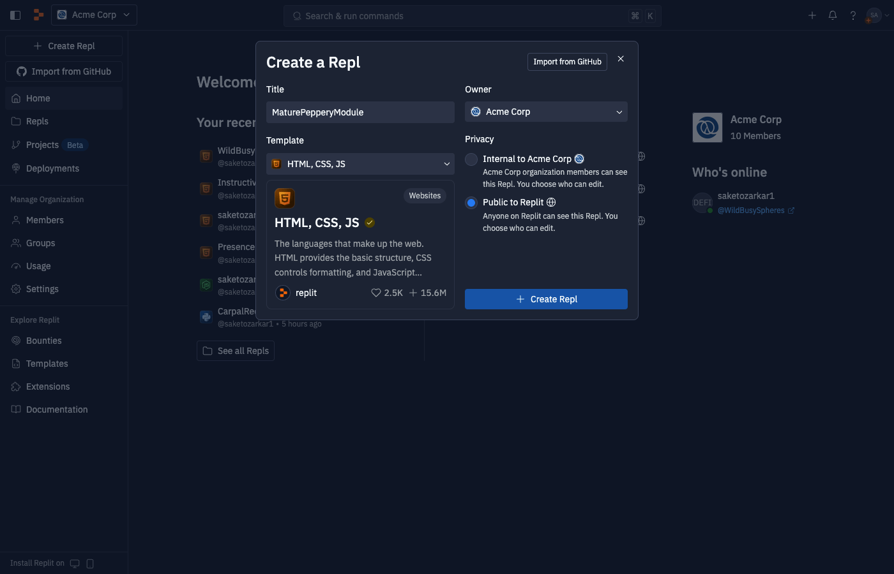Open Bounties in sidebar
Screen dimensions: 894x574
click(x=64, y=341)
